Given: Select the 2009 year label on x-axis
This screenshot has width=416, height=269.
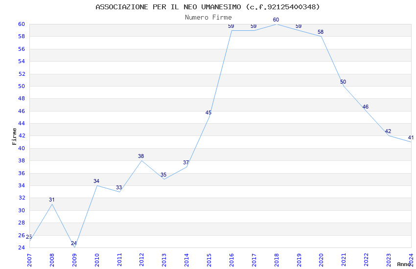Looking at the screenshot, I should (x=74, y=260).
